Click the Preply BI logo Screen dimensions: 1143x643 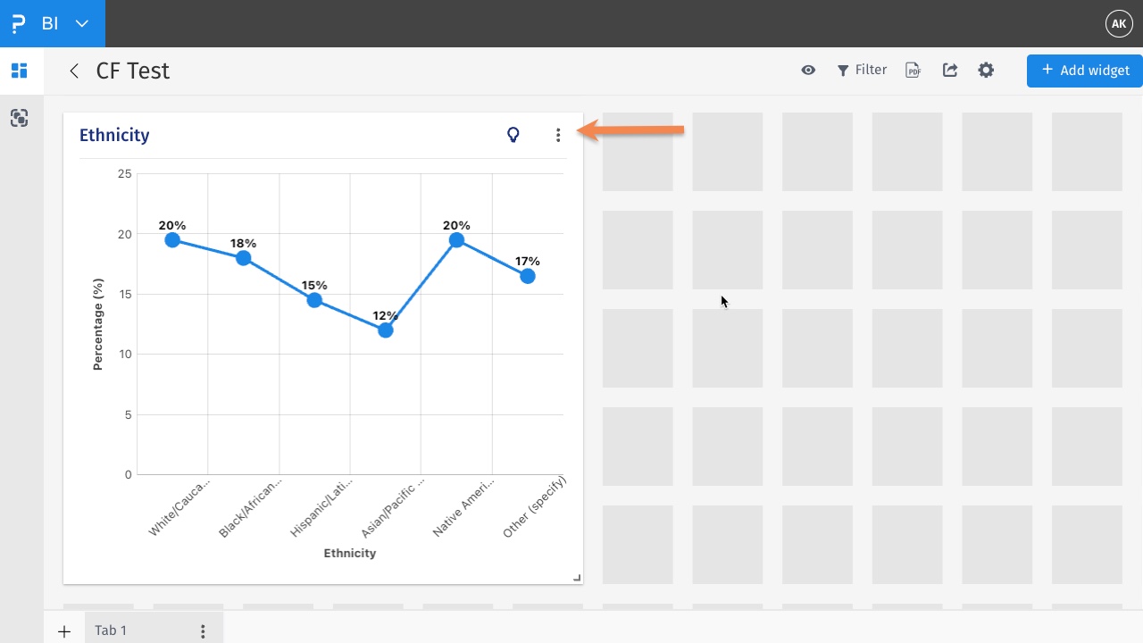pyautogui.click(x=17, y=23)
